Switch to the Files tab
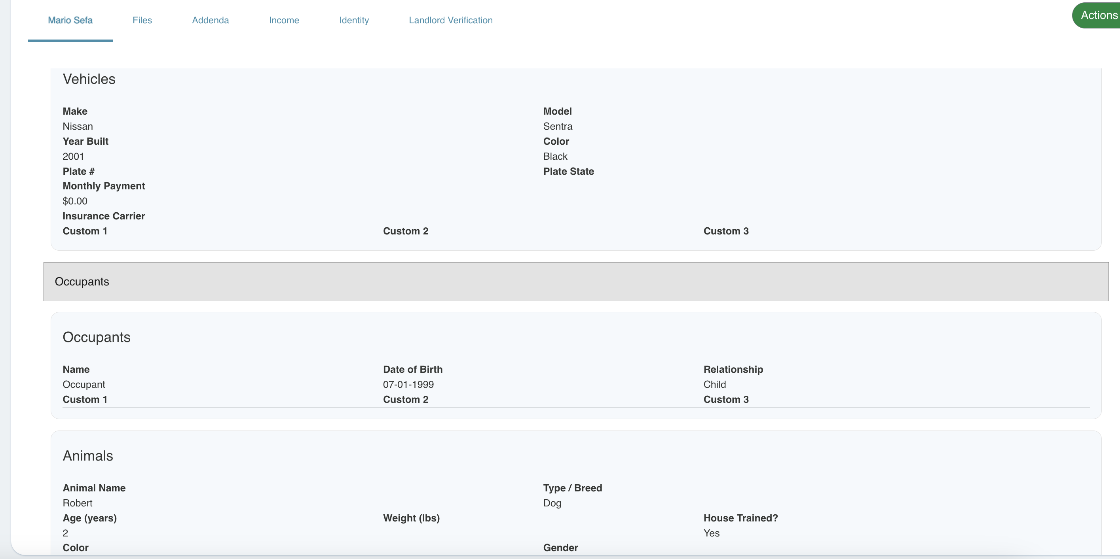This screenshot has height=559, width=1120. (x=142, y=21)
